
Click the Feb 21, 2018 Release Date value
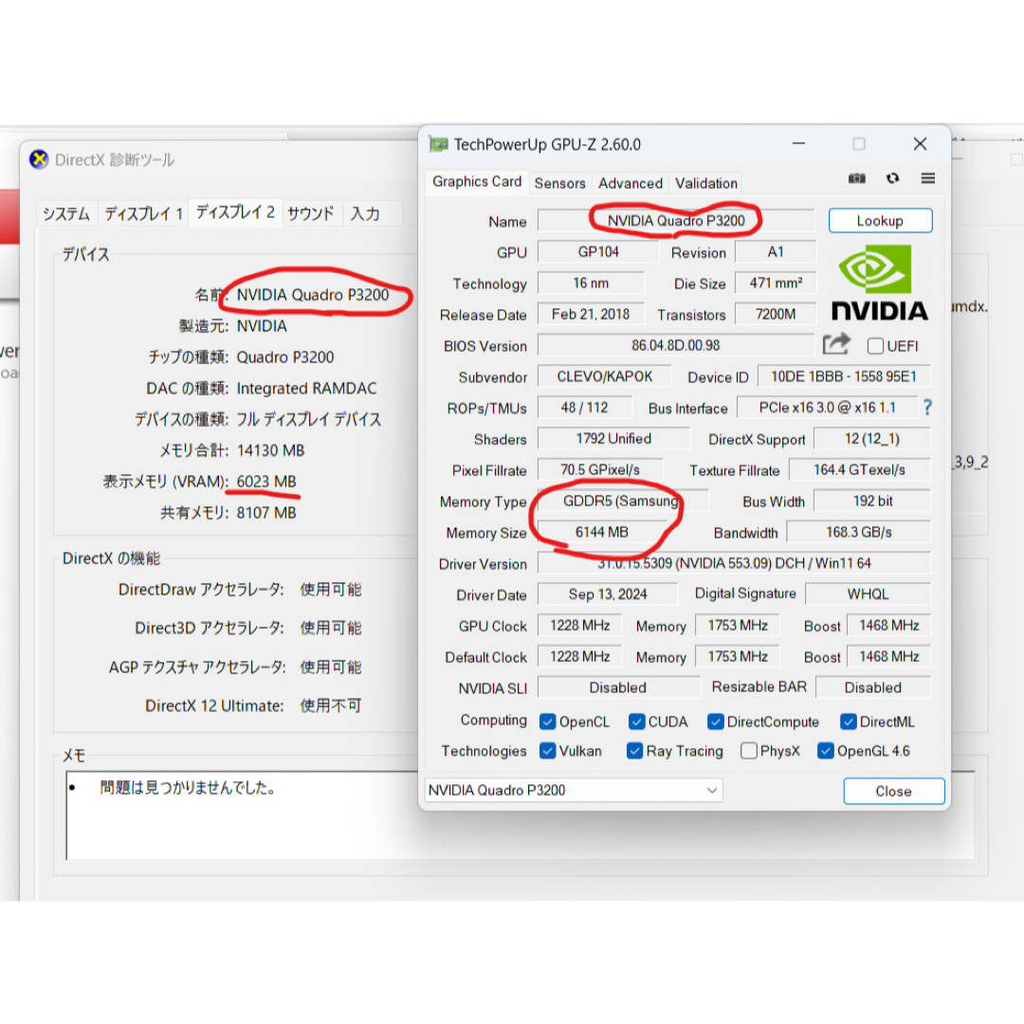(x=591, y=314)
